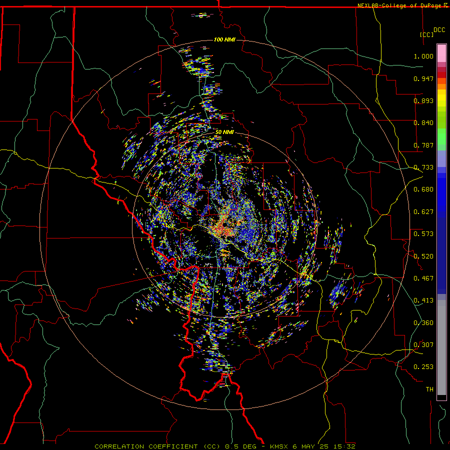Screen dimensions: 450x450
Task: Click the 50 NMI range ring label
Action: pyautogui.click(x=224, y=132)
